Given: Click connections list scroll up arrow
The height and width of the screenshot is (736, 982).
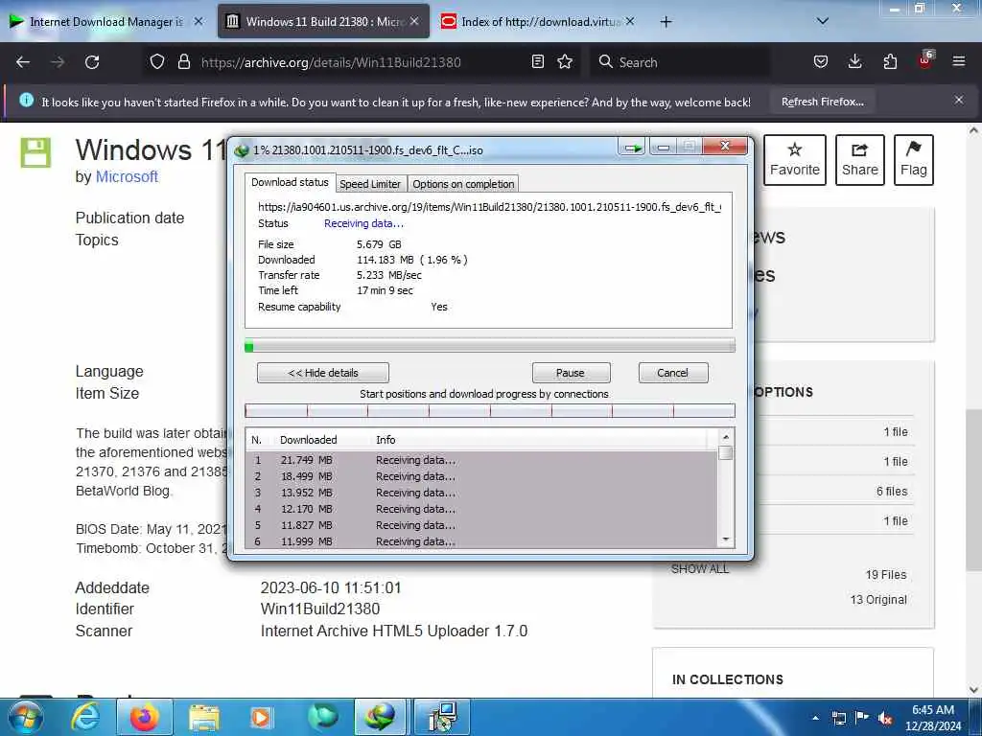Looking at the screenshot, I should click(x=725, y=437).
